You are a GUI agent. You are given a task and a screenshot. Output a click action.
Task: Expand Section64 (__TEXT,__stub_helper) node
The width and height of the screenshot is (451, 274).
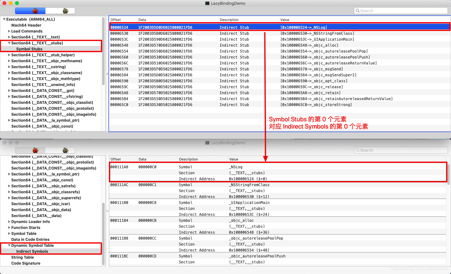(x=9, y=55)
